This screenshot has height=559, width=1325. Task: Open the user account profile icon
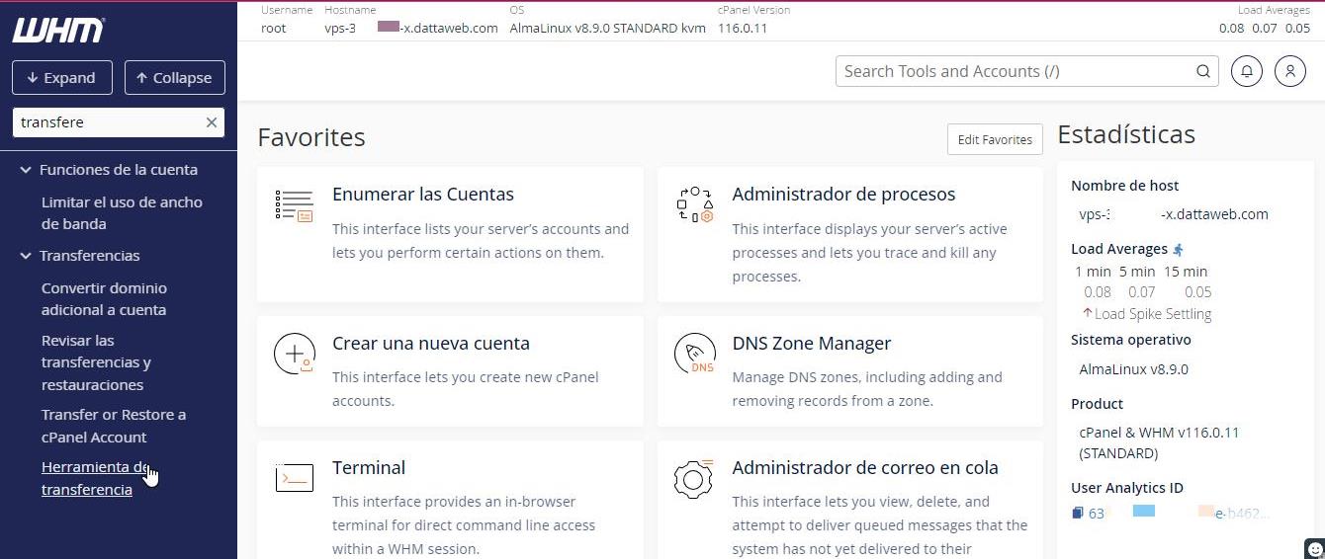pyautogui.click(x=1289, y=71)
